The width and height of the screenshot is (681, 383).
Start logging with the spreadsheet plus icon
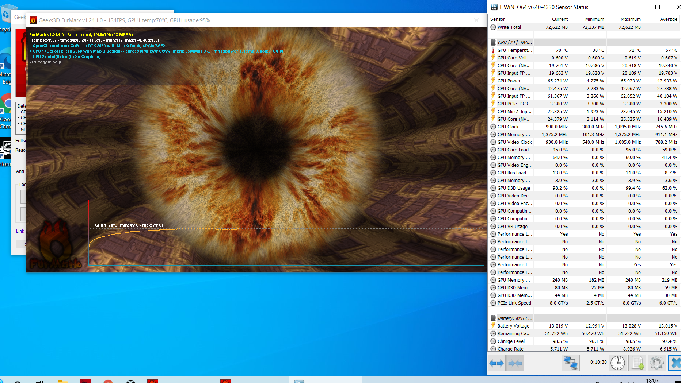point(638,363)
